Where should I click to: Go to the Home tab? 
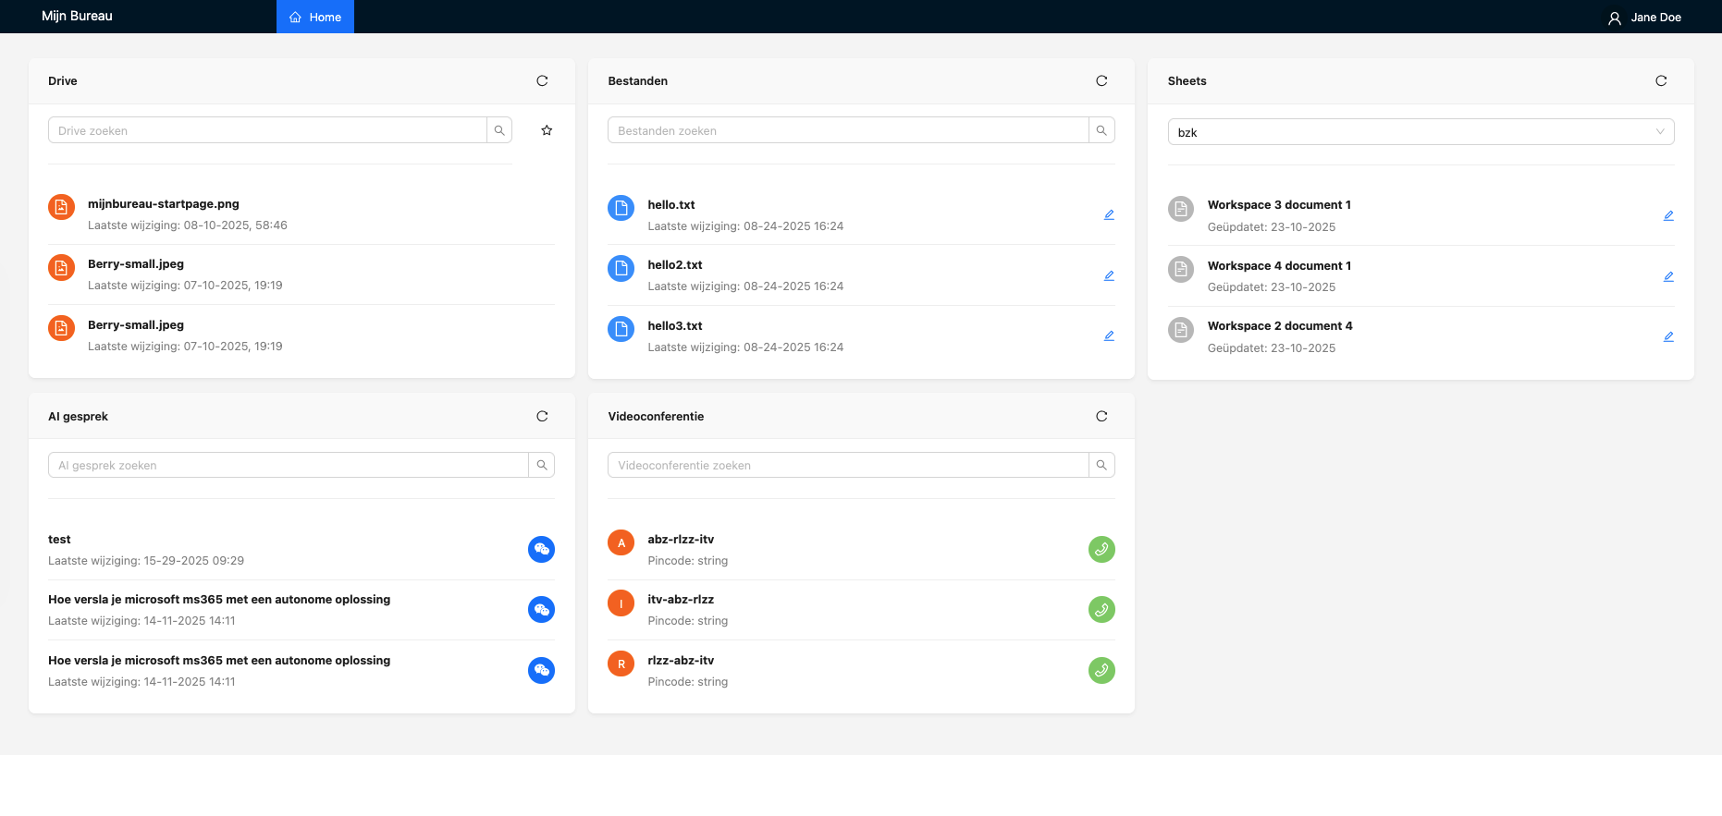(315, 17)
